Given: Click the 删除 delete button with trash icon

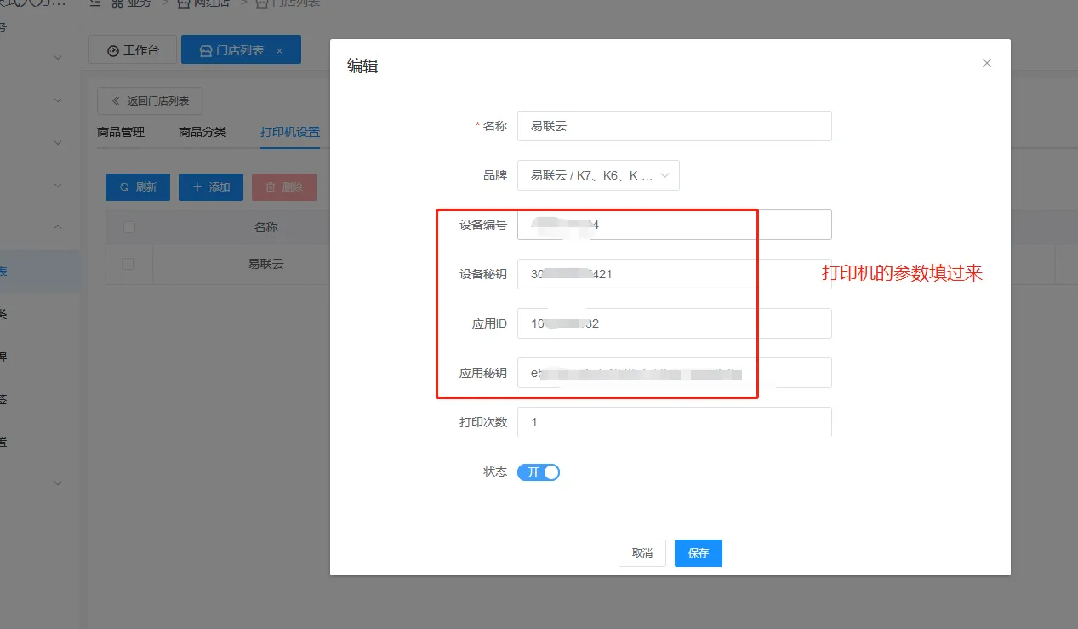Looking at the screenshot, I should click(284, 187).
